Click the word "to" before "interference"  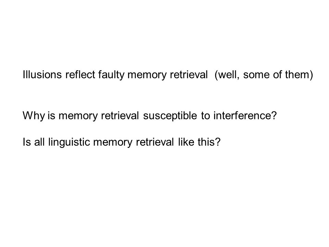205,116
